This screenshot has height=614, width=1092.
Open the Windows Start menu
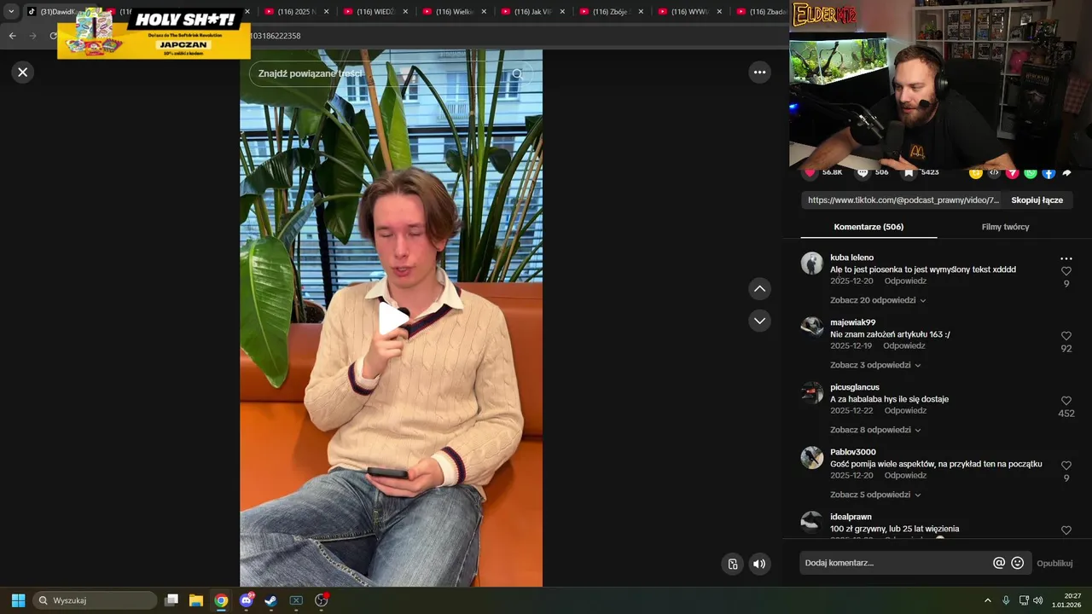[x=18, y=600]
